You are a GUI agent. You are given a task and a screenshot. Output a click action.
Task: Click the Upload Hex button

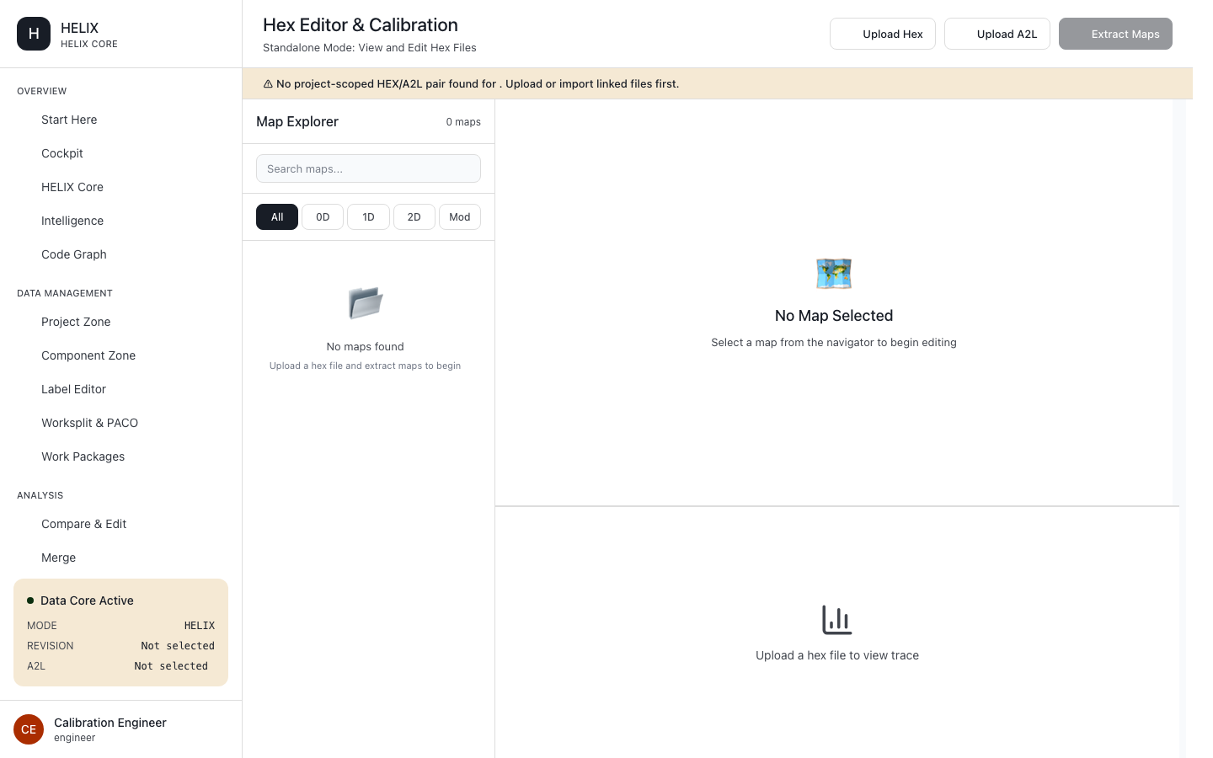[883, 34]
